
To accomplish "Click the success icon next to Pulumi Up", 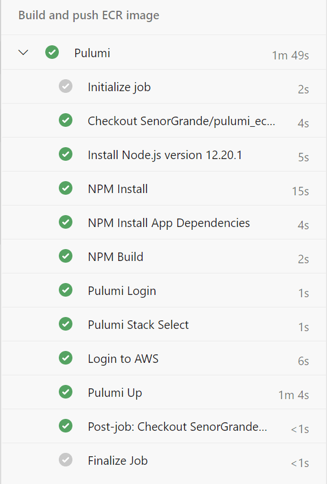I will [66, 392].
